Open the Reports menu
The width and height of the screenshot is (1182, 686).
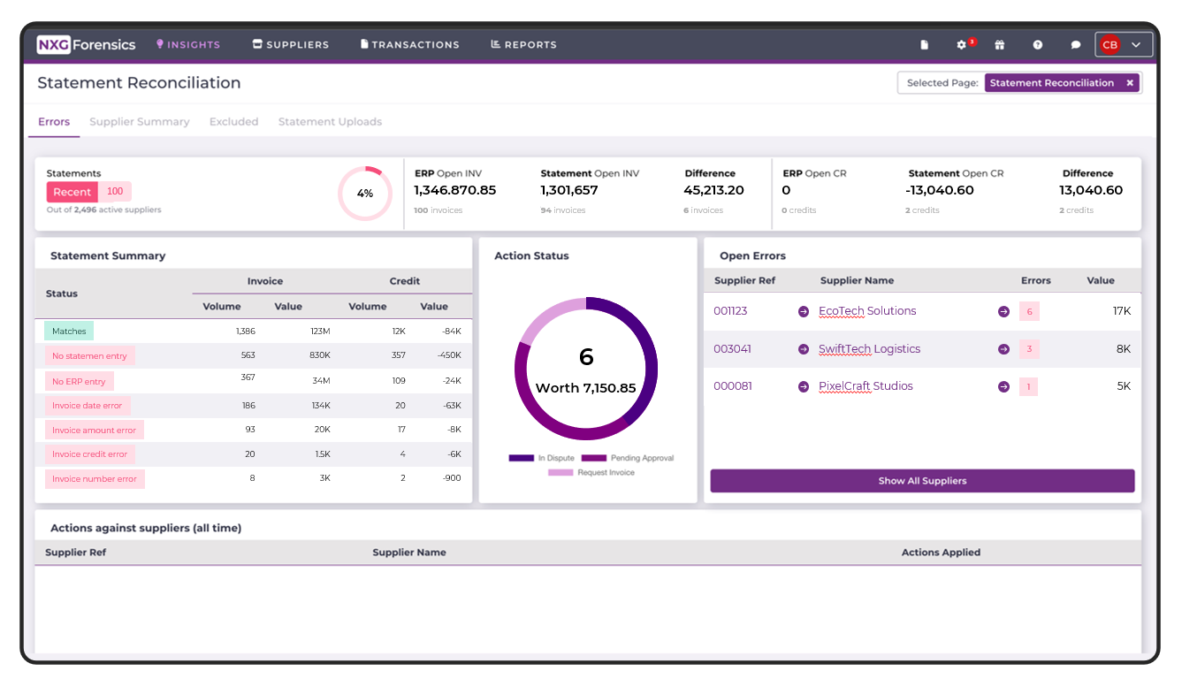coord(523,44)
